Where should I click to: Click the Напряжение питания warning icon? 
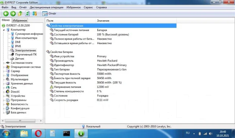(x=51, y=87)
